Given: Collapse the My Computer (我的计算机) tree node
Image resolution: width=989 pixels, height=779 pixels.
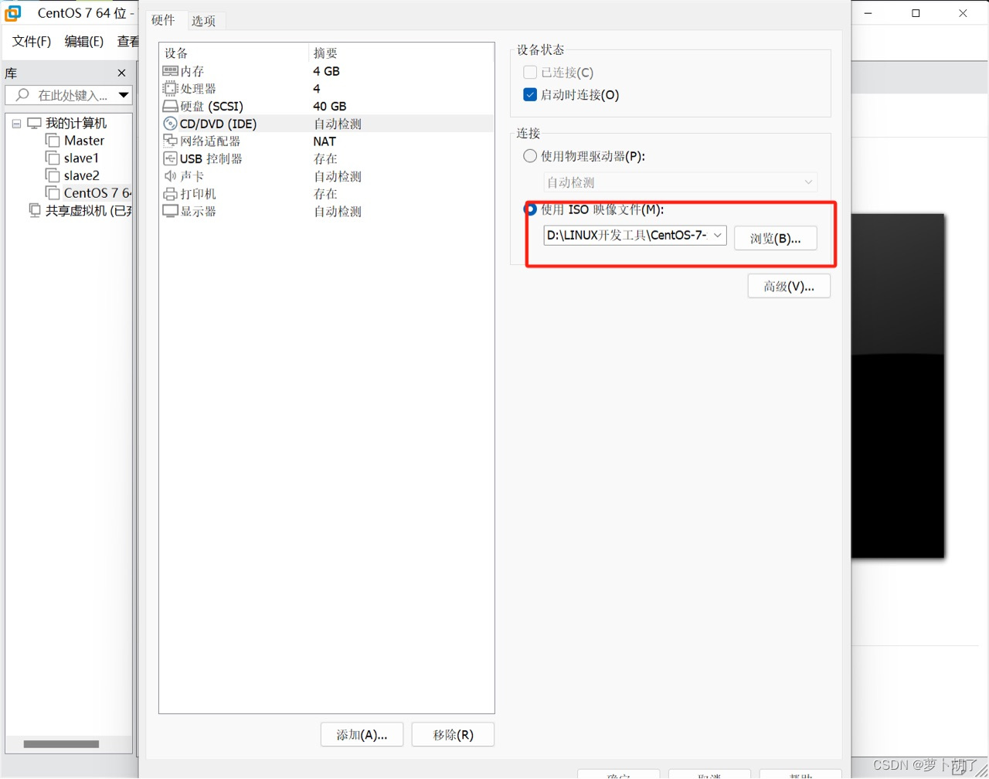Looking at the screenshot, I should 16,124.
